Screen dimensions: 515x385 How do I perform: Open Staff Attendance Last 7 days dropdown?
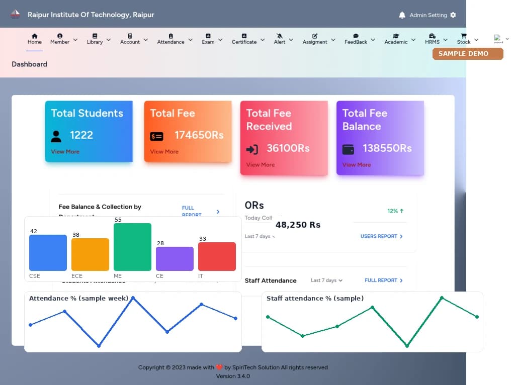(x=326, y=280)
